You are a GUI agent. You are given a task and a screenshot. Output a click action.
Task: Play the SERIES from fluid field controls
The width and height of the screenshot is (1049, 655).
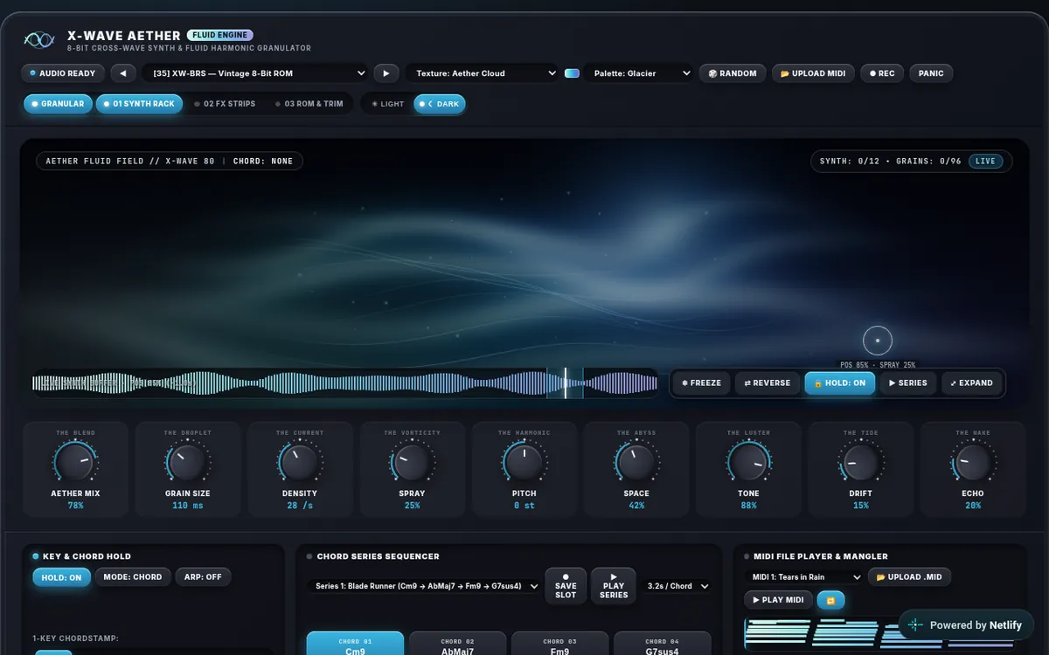click(x=908, y=383)
